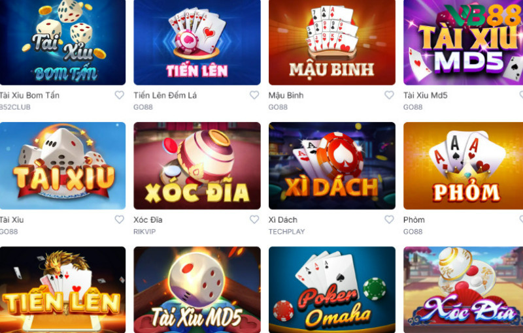523x333 pixels.
Task: Open the Tiến Lên card game thumbnail
Action: 197,42
